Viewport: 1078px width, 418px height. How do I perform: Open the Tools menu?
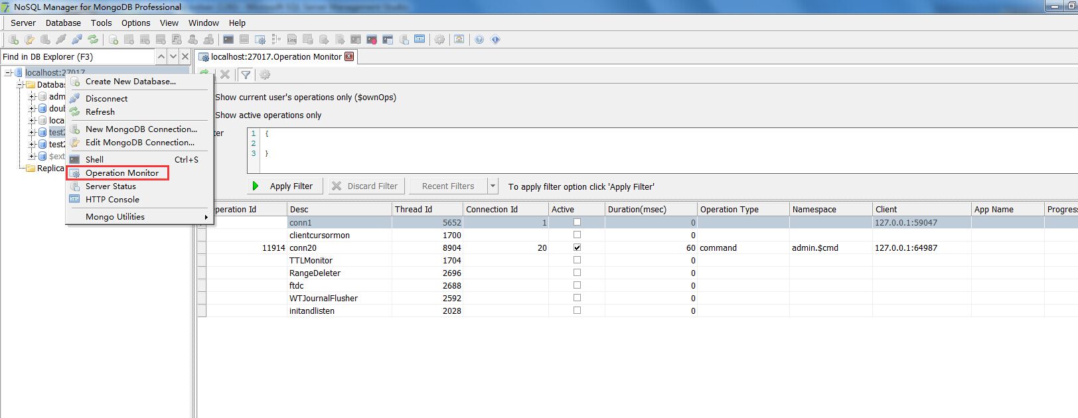[101, 23]
